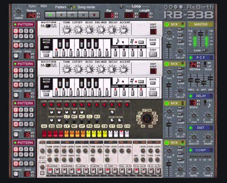Click the 808 AC level knob

(x=44, y=105)
